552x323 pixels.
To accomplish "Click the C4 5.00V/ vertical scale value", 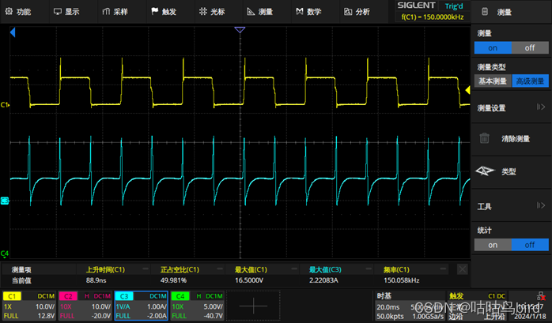I will (x=213, y=306).
